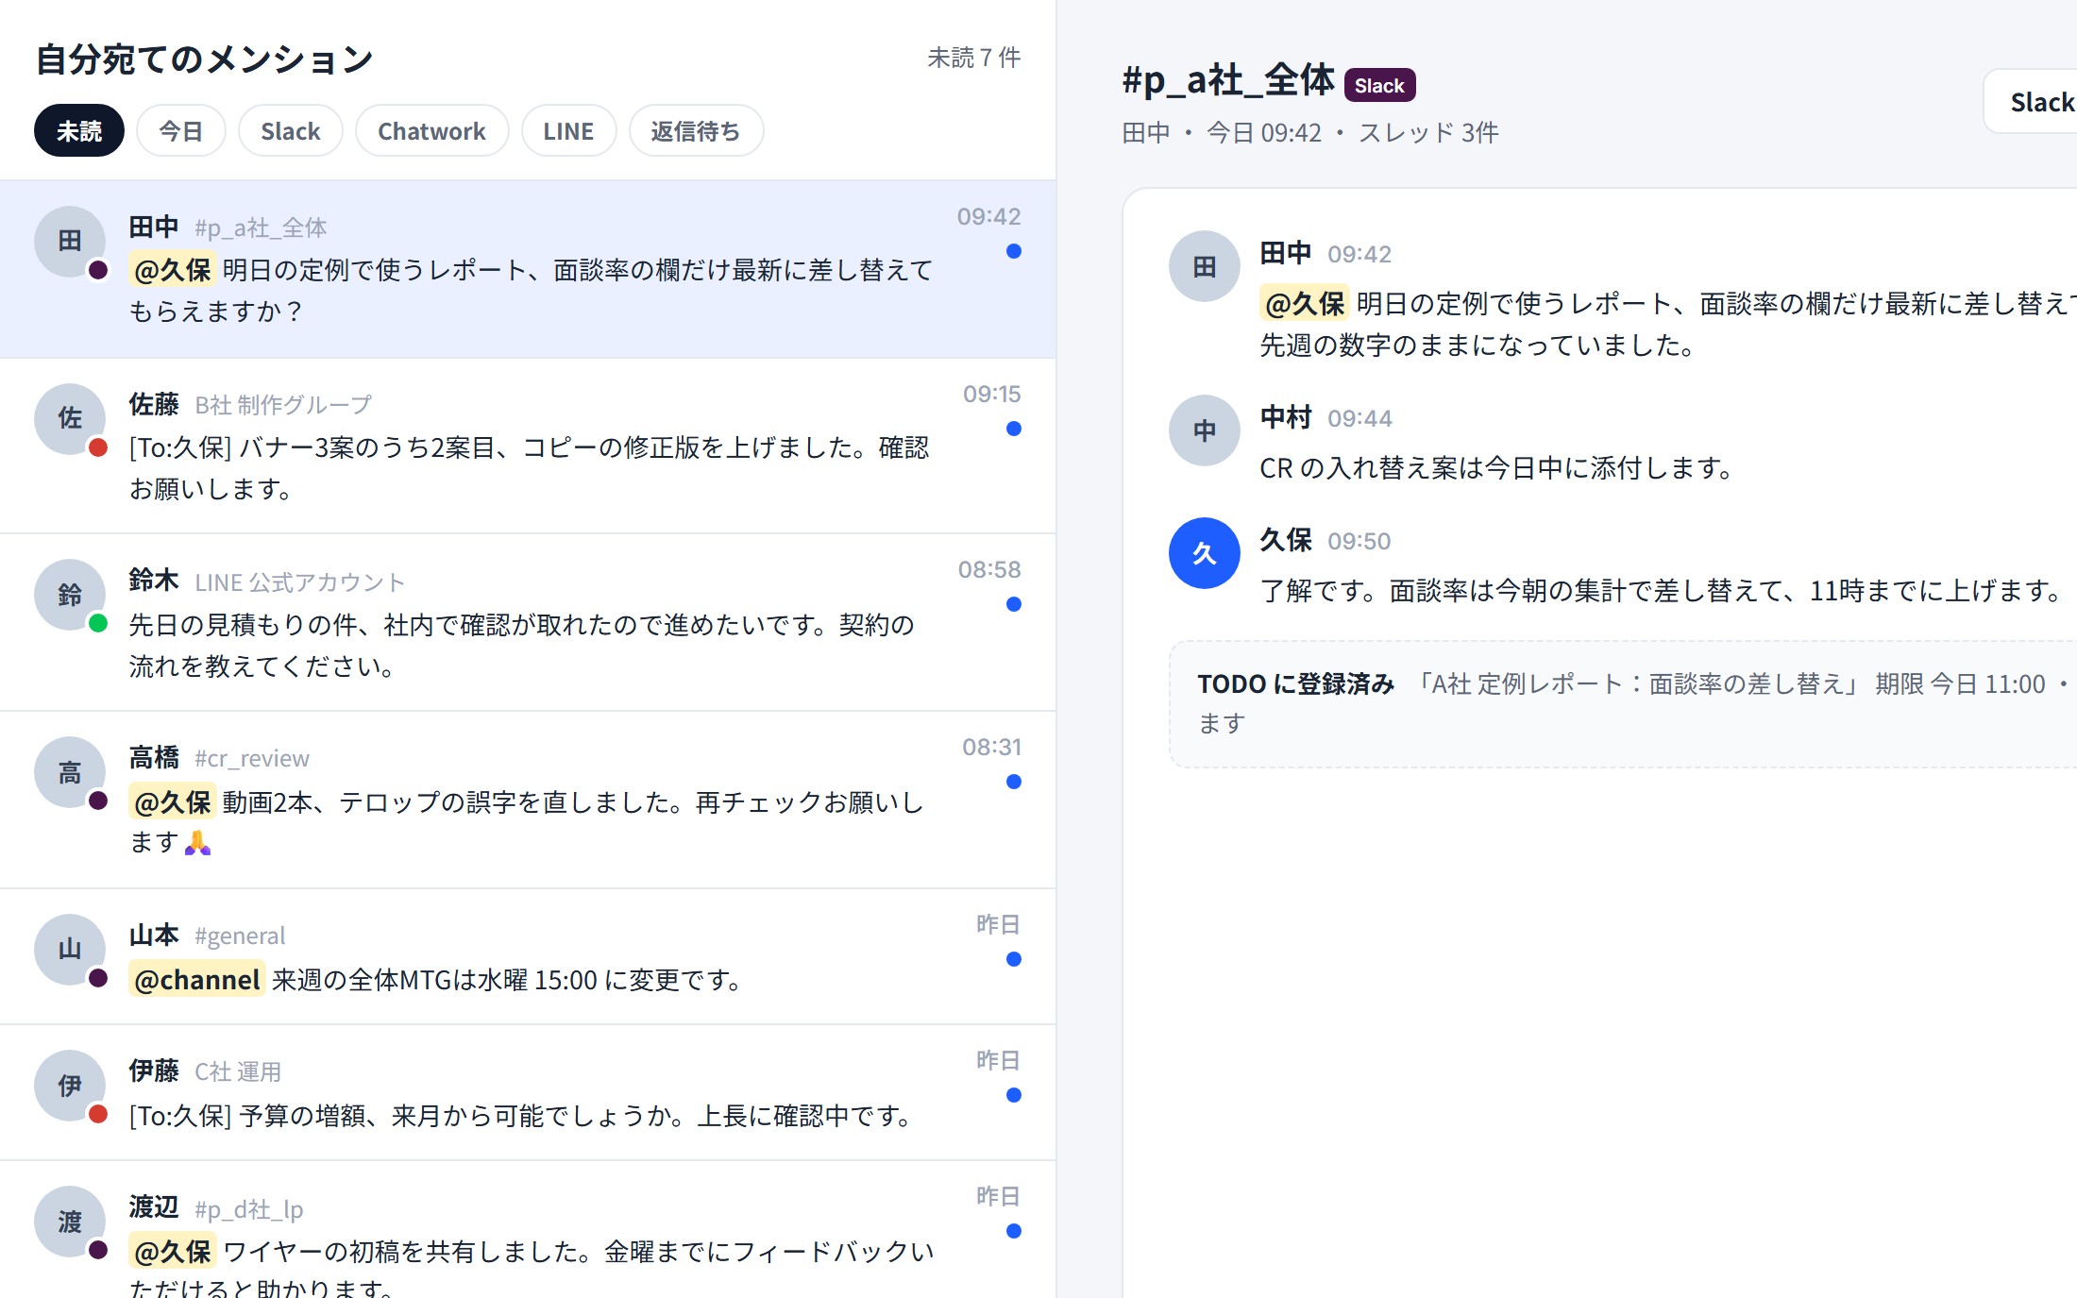Filter mentions by LINE chip
Screen dimensions: 2077x1298
tap(568, 130)
